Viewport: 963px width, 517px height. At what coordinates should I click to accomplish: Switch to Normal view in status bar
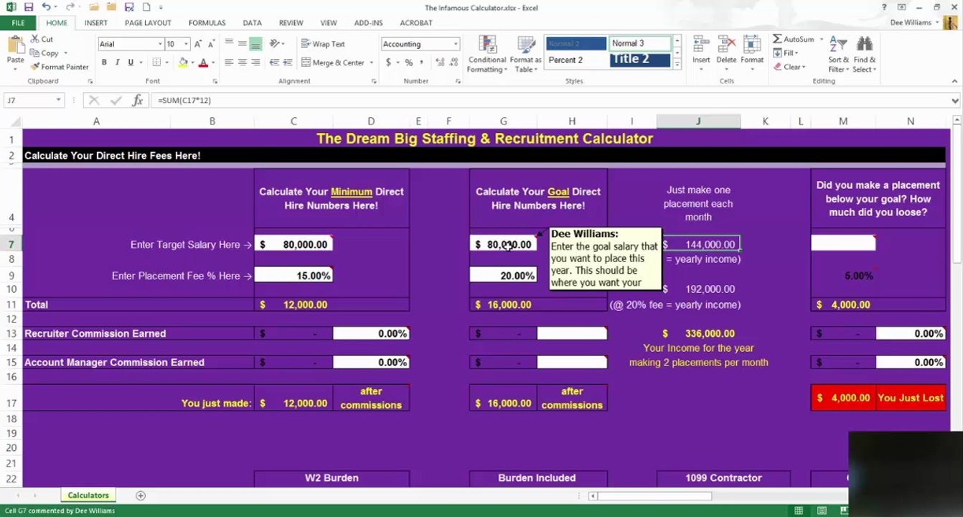coord(799,511)
